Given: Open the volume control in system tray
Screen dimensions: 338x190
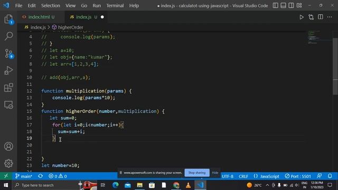Looking at the screenshot, I should [297, 185].
